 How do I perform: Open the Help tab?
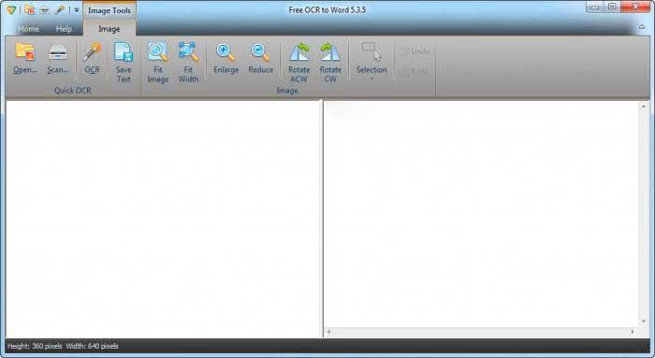64,29
